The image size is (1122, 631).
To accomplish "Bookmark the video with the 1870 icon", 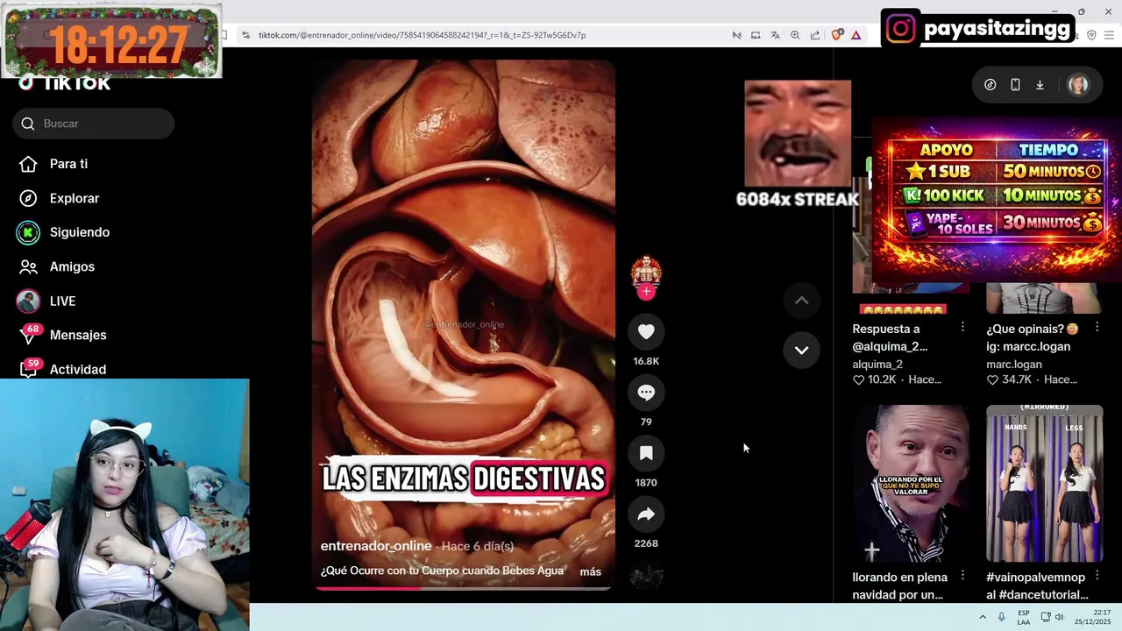I will 646,453.
